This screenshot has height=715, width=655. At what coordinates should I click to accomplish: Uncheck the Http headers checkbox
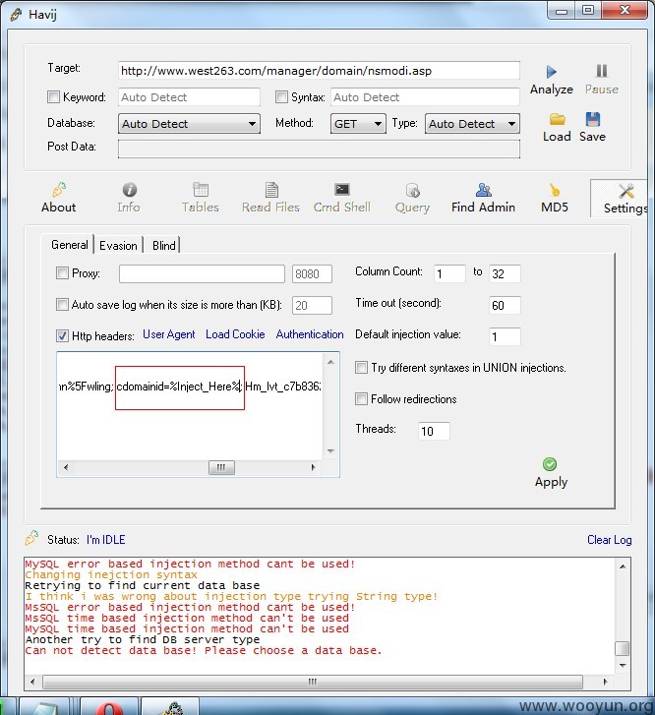click(62, 335)
